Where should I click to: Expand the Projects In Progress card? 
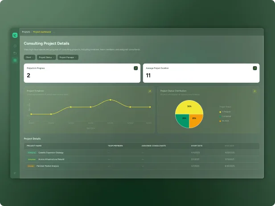136,68
